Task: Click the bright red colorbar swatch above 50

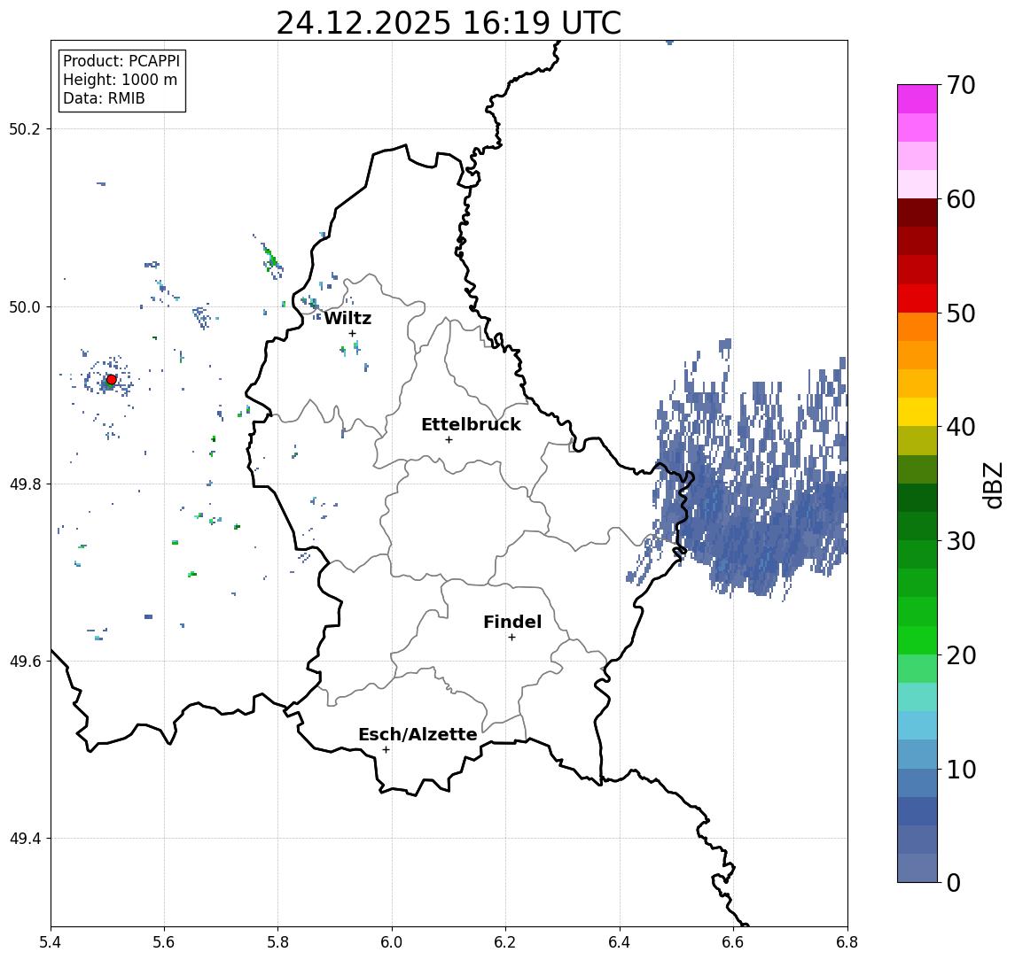Action: (x=917, y=298)
